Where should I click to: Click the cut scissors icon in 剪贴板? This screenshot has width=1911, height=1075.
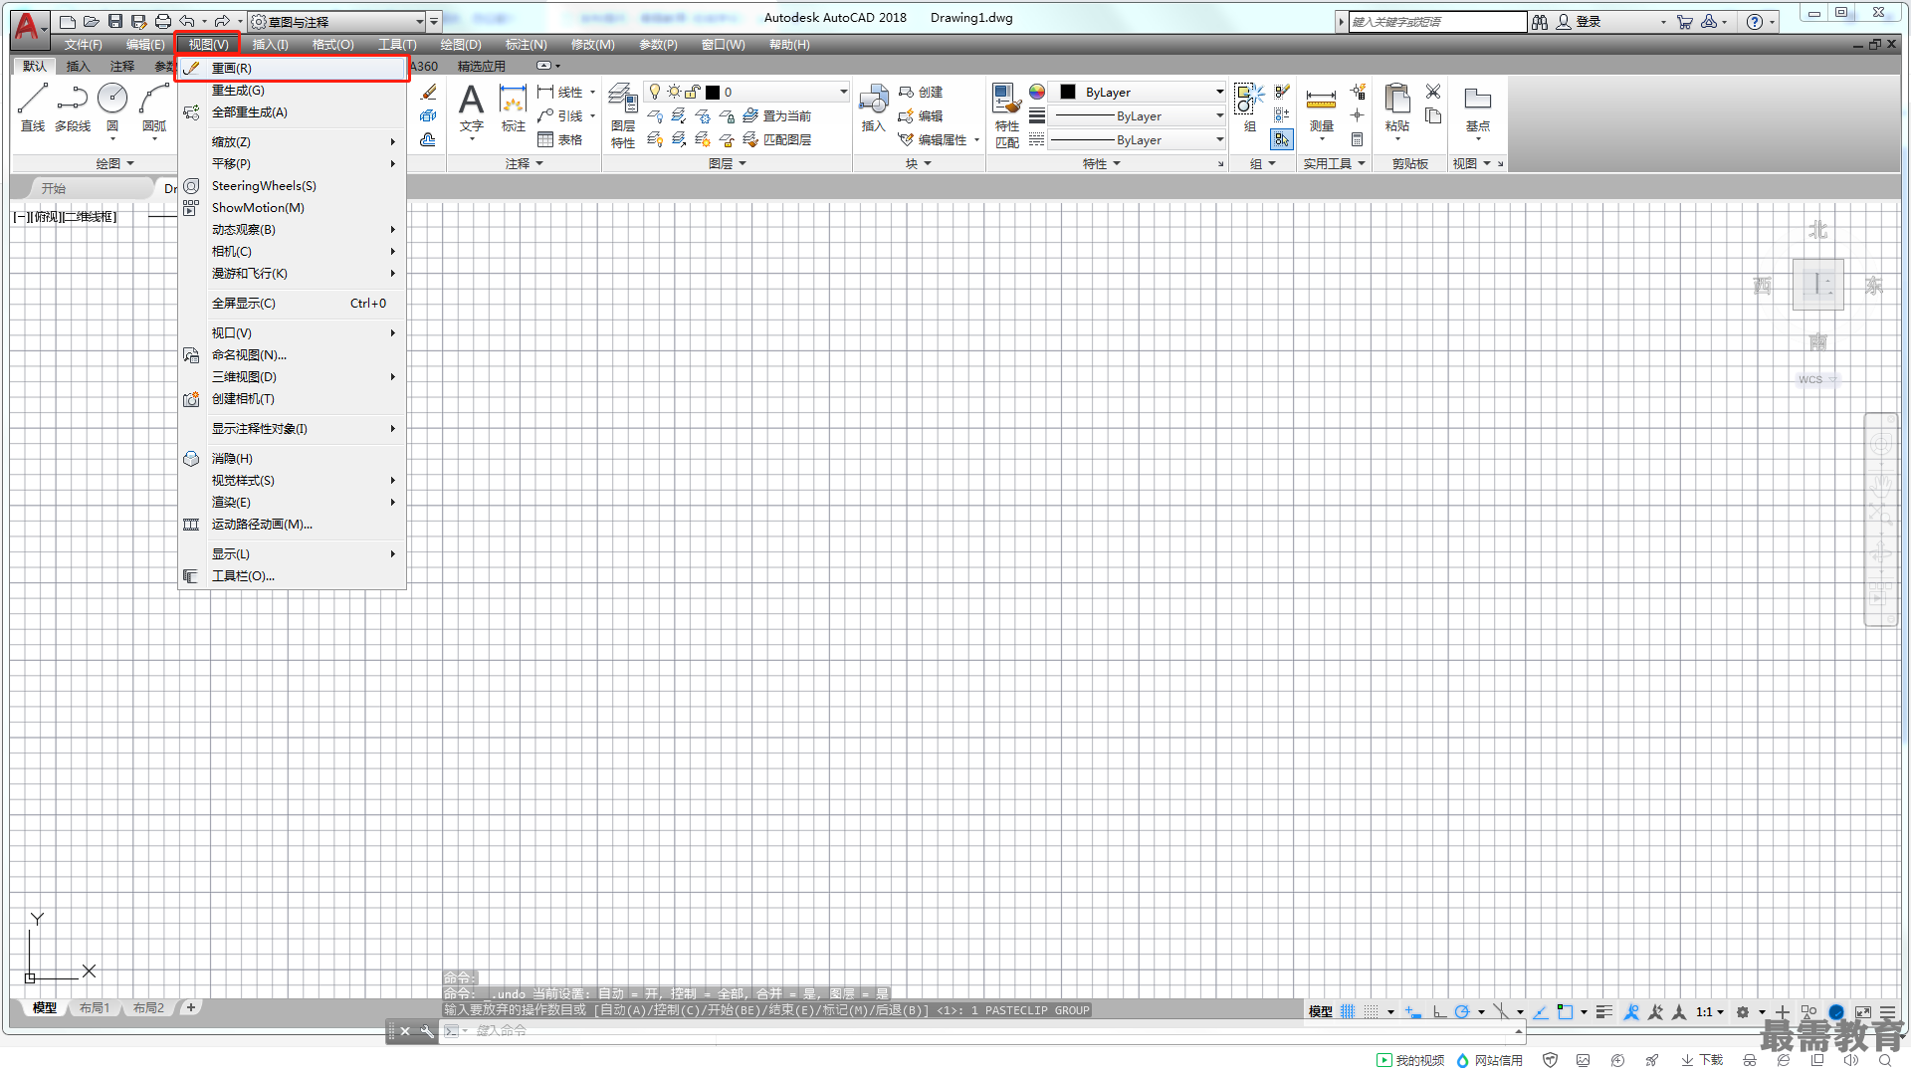[1433, 92]
